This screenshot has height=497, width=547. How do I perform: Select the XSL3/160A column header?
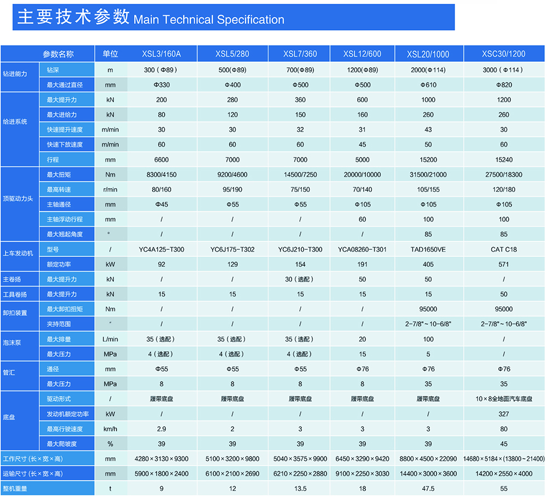(x=161, y=54)
